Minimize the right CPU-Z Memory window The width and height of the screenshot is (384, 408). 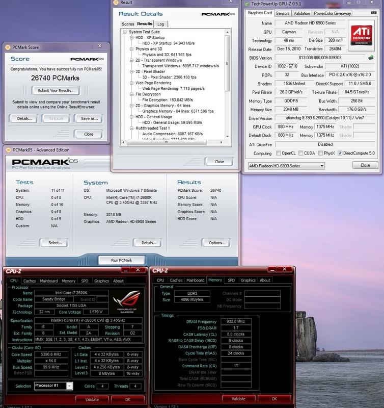pos(272,270)
